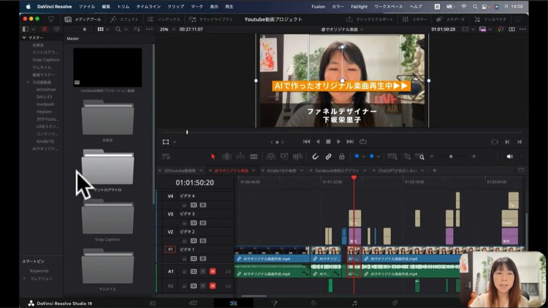Switch to Kindle1位の秘密 timeline tab

pos(280,170)
